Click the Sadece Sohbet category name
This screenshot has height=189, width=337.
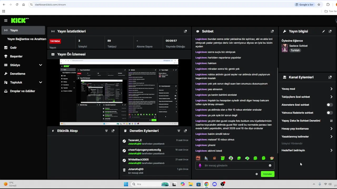point(298,46)
